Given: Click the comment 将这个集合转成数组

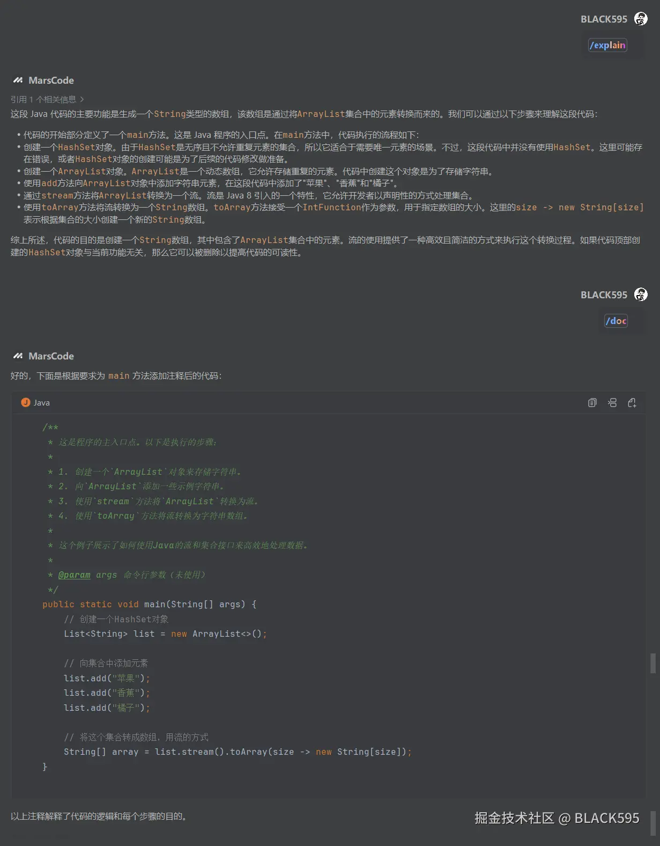Looking at the screenshot, I should point(136,737).
